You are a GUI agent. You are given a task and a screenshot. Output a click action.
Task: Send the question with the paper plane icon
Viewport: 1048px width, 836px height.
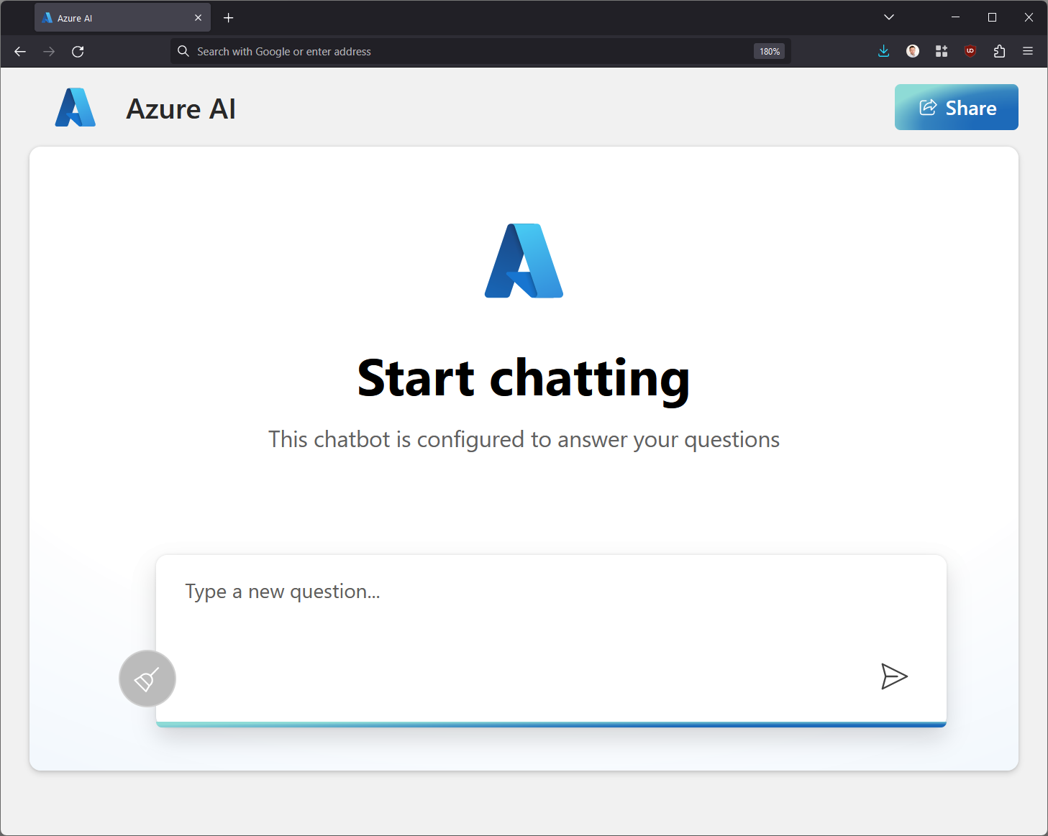[x=894, y=676]
